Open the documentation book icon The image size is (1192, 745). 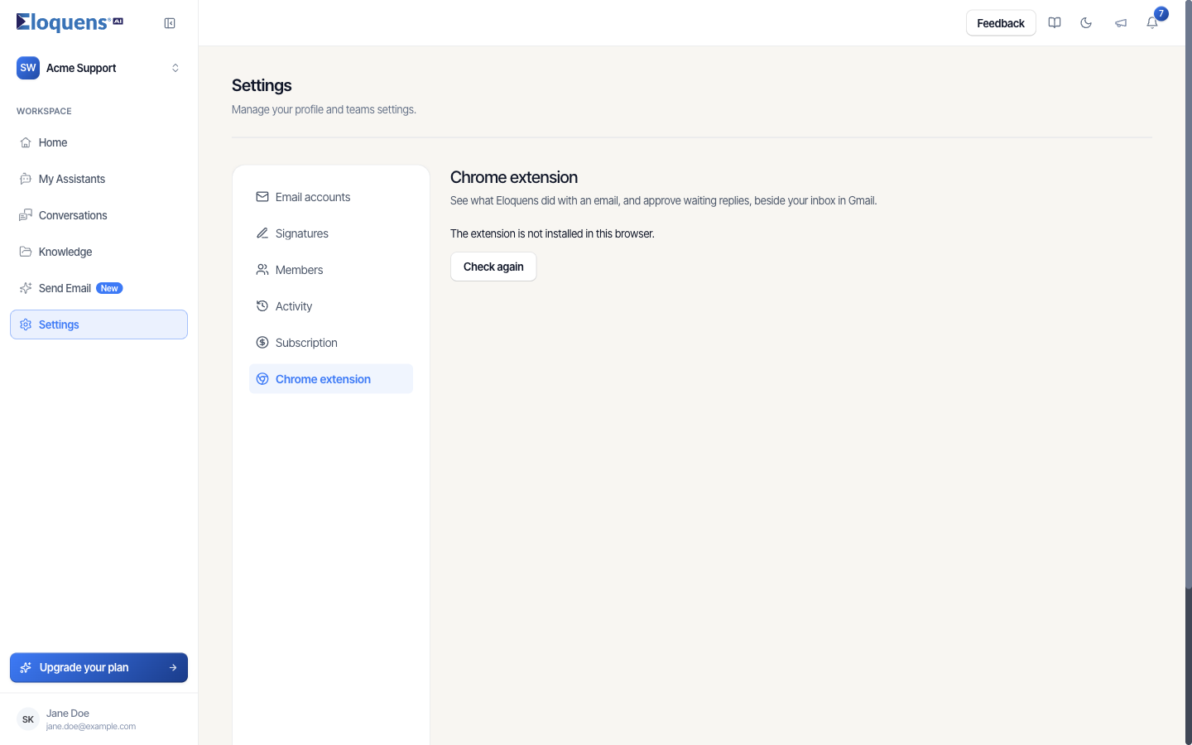[1055, 23]
